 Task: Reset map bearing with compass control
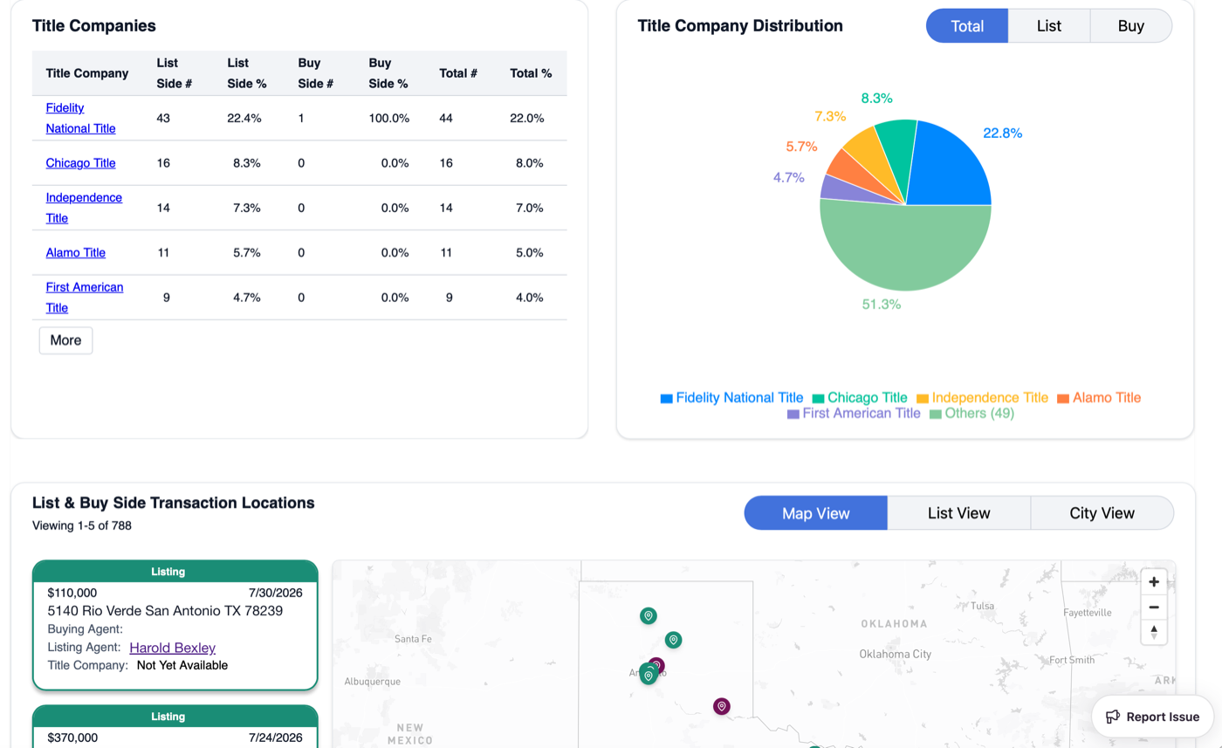click(1154, 632)
